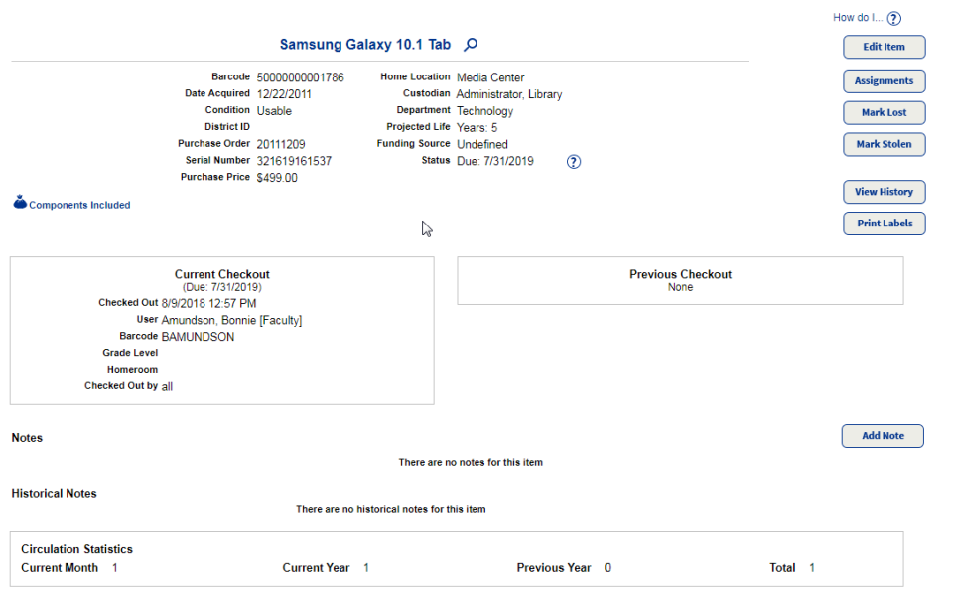Image resolution: width=953 pixels, height=600 pixels.
Task: Click the Previous Checkout heading
Action: point(681,274)
